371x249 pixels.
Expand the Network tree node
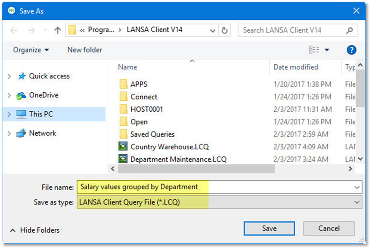click(9, 134)
